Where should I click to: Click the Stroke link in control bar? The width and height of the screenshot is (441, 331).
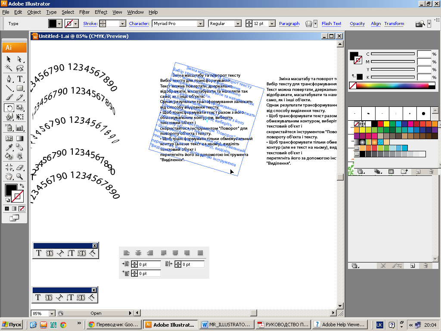[x=90, y=24]
